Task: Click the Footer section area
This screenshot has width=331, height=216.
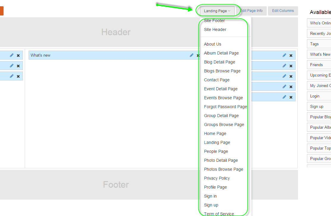Action: pos(116,184)
